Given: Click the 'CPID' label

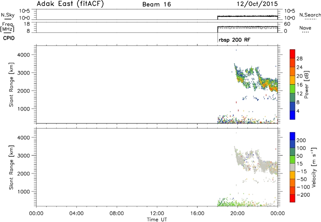Looking at the screenshot, I should point(9,38).
